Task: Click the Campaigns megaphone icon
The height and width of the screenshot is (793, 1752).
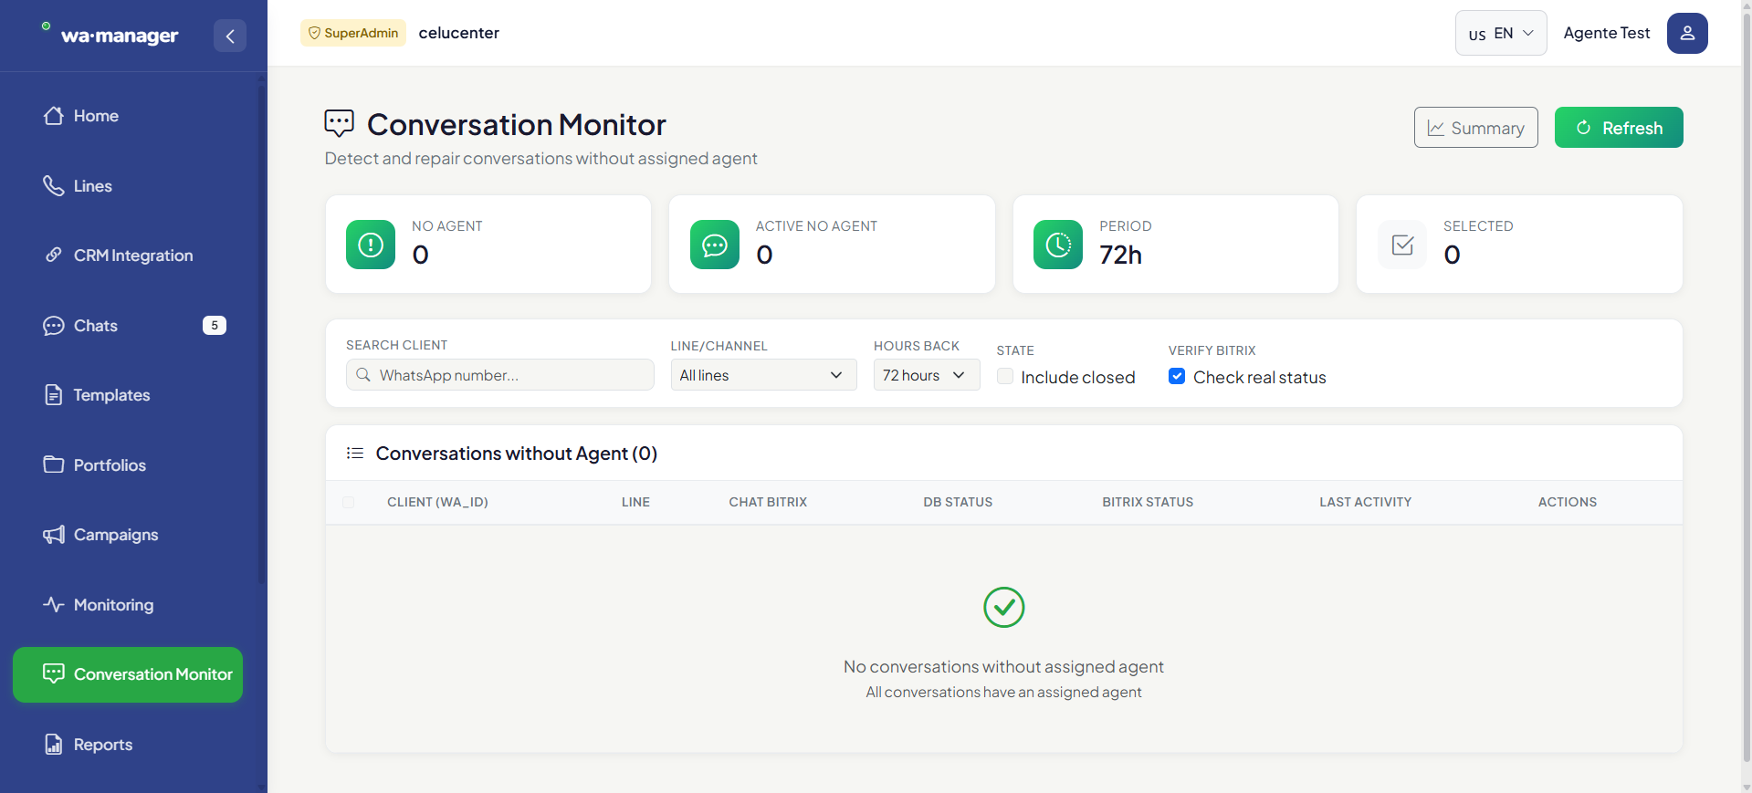Action: (54, 535)
